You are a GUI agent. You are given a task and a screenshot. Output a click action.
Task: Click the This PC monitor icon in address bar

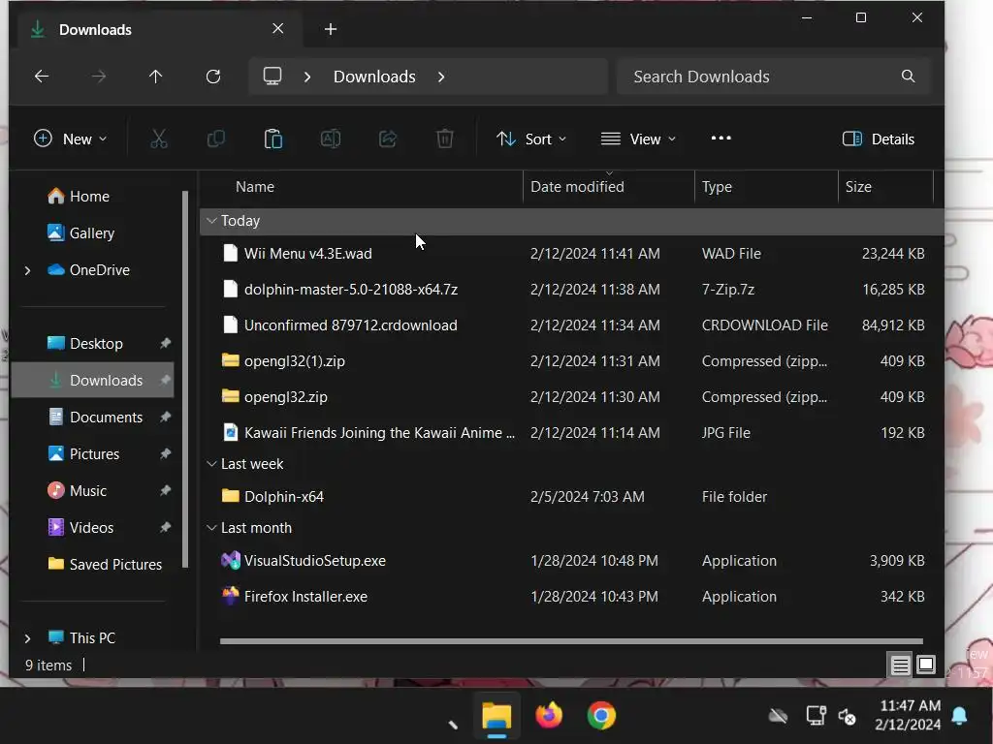point(272,77)
